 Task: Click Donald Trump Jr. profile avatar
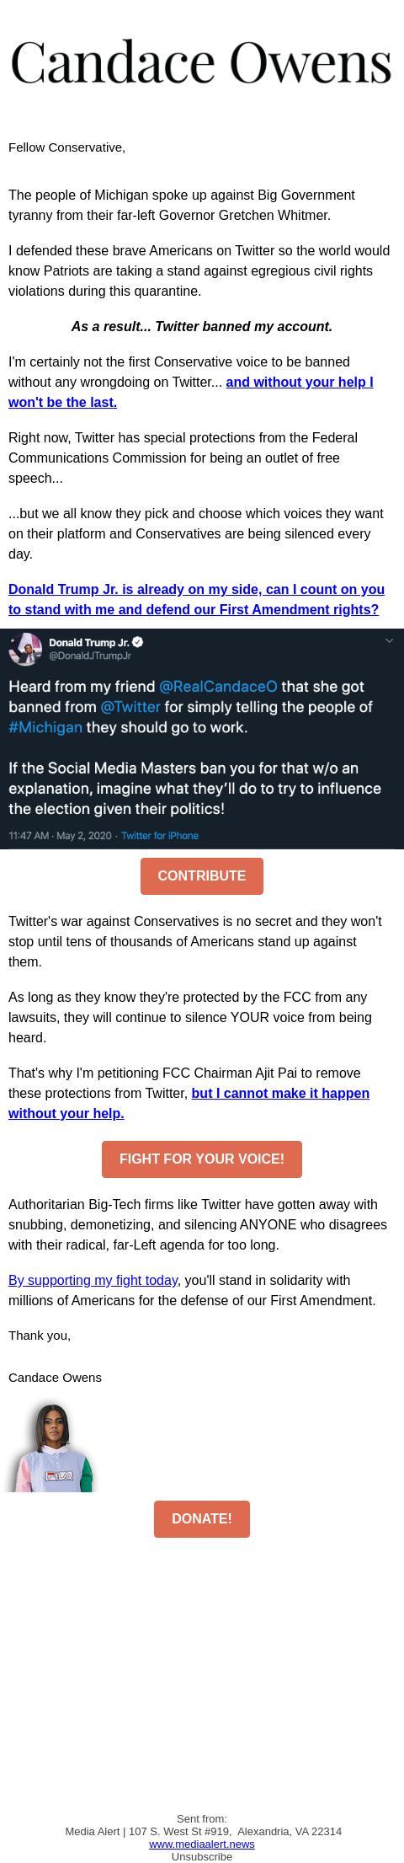25,649
